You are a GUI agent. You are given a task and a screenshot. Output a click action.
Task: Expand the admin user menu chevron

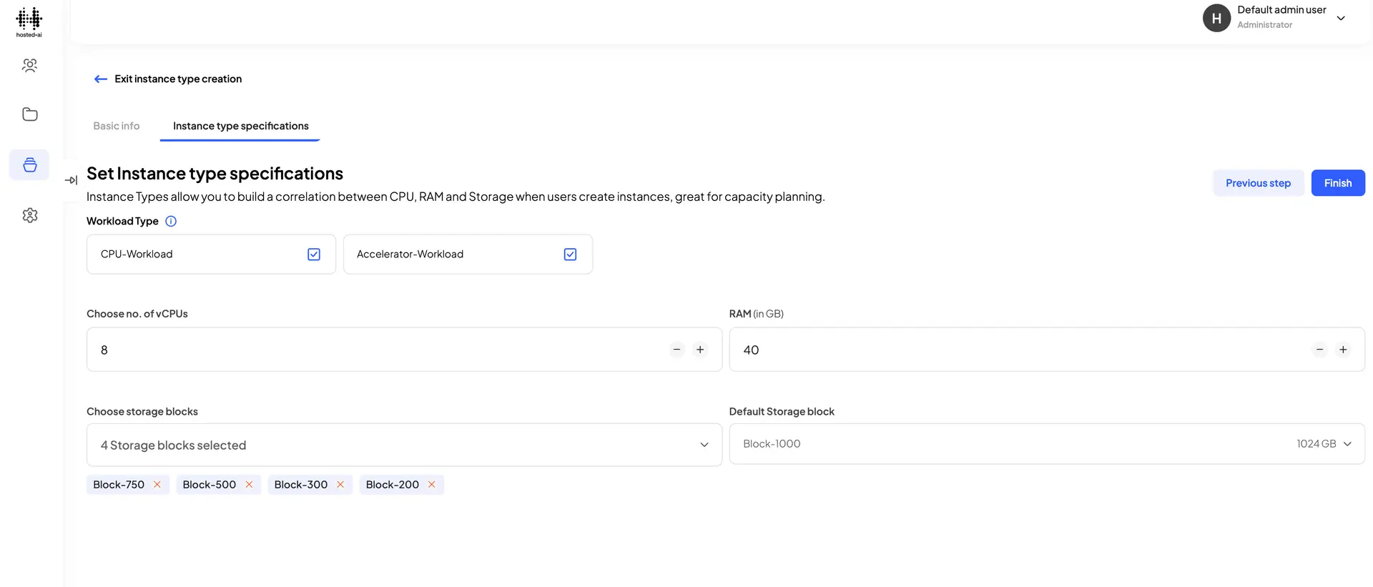pos(1341,19)
